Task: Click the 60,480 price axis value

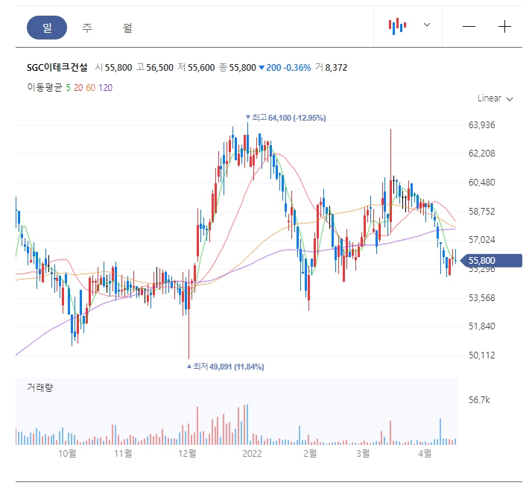Action: [x=482, y=183]
